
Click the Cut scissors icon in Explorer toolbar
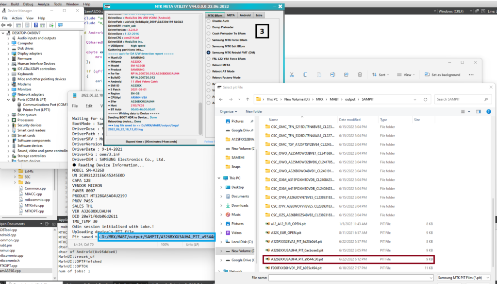[292, 75]
